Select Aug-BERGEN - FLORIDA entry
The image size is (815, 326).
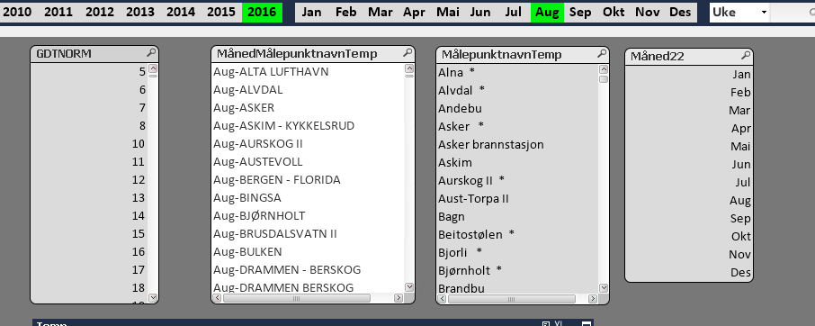pyautogui.click(x=309, y=180)
